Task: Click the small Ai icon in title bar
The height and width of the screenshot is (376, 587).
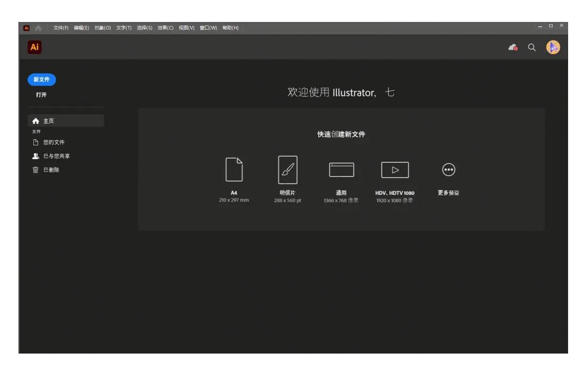Action: point(26,28)
